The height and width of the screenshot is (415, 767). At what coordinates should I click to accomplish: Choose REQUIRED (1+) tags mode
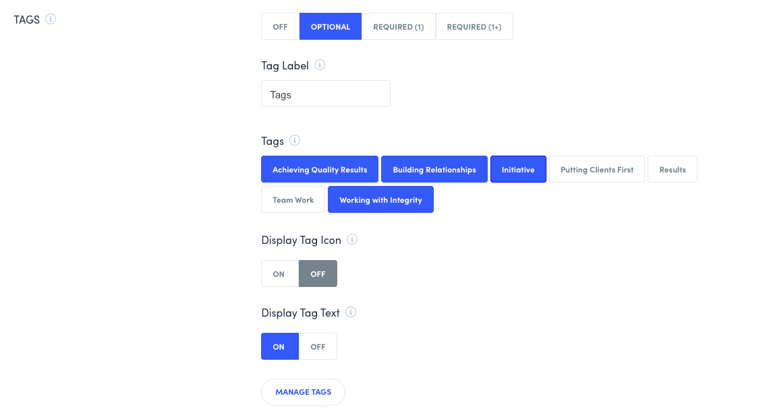[474, 27]
